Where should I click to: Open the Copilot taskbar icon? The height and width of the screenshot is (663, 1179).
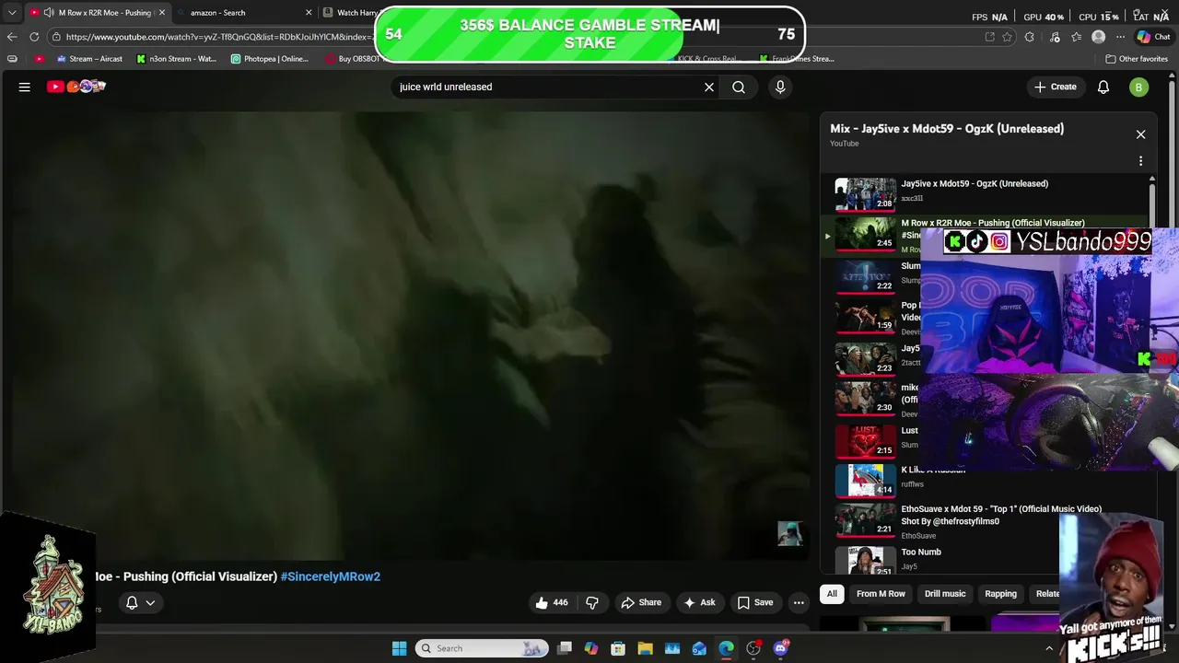pos(591,648)
